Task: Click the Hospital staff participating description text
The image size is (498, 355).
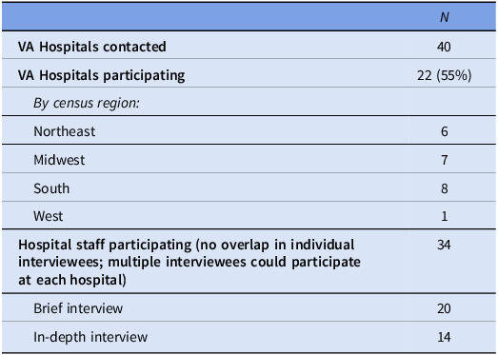Action: point(189,263)
